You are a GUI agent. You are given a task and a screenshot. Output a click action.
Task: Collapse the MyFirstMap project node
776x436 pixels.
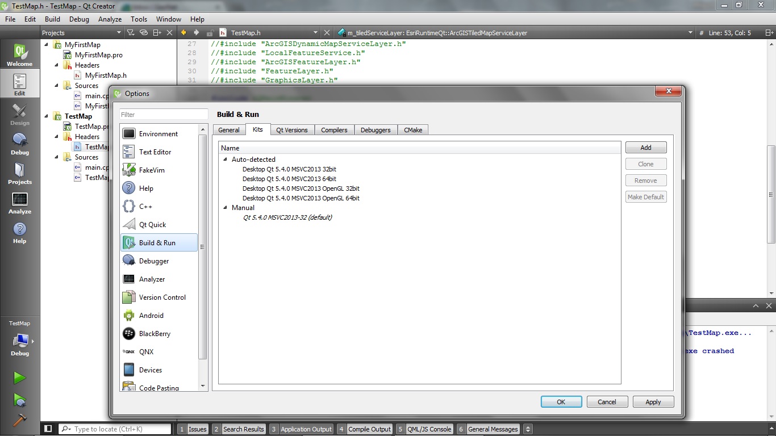(46, 45)
